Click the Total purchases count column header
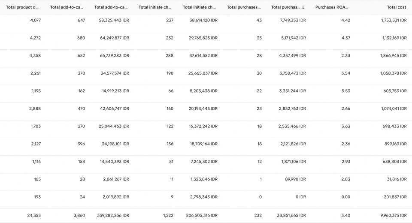Viewport: 412px width, 223px height. click(x=243, y=7)
